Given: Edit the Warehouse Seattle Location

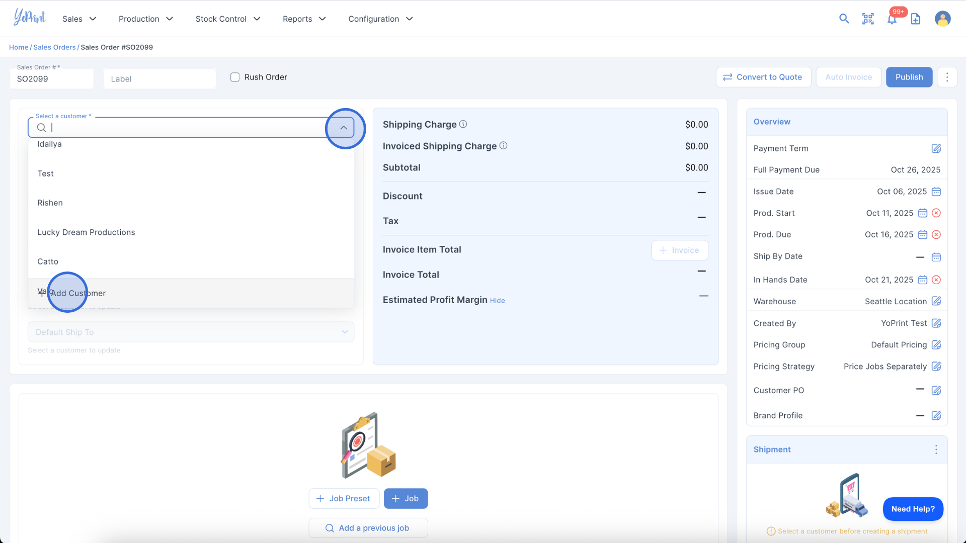Looking at the screenshot, I should click(x=936, y=301).
